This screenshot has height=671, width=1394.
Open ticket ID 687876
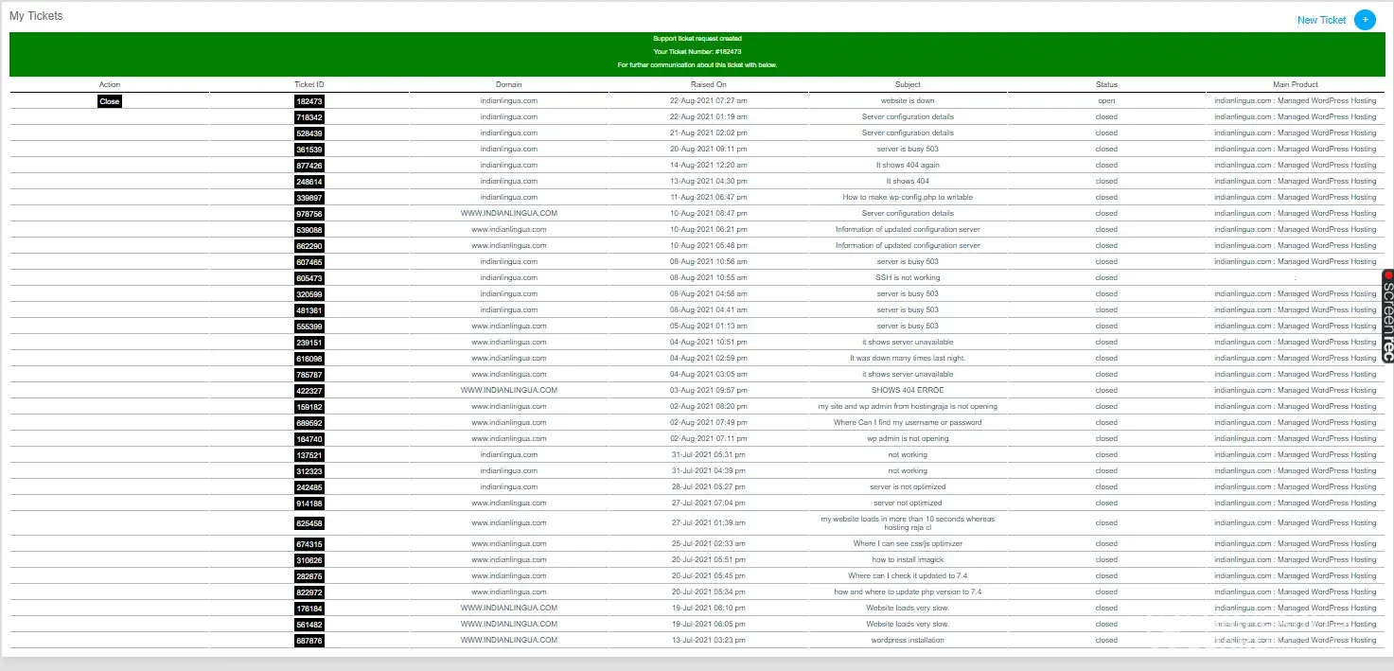coord(309,641)
